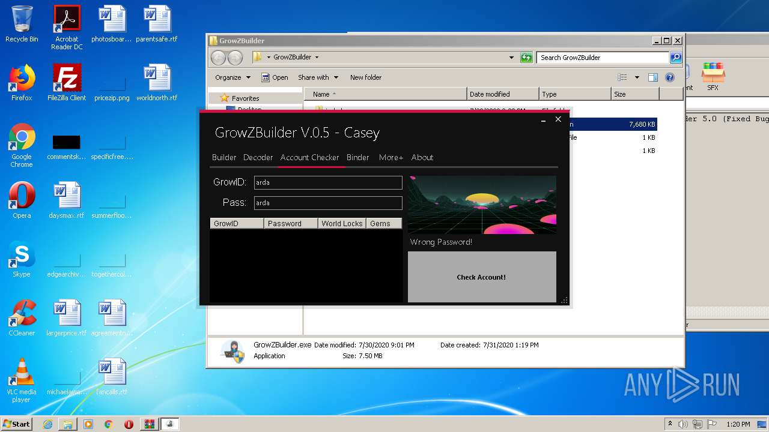The width and height of the screenshot is (769, 432).
Task: Click the volume icon in system tray
Action: point(683,424)
